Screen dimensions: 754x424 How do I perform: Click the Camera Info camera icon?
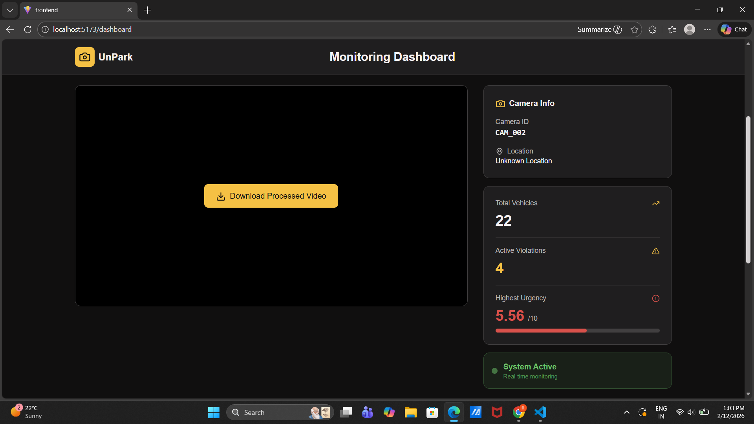tap(500, 104)
